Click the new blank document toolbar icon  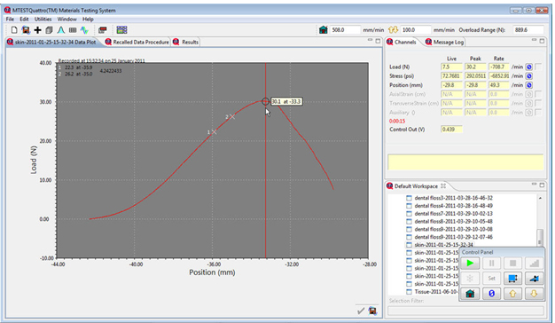[x=14, y=30]
